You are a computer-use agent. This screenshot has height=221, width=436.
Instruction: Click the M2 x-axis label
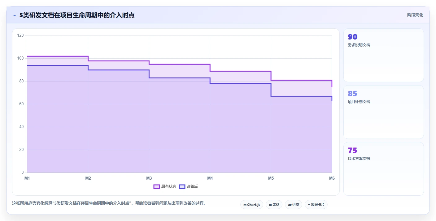click(88, 178)
